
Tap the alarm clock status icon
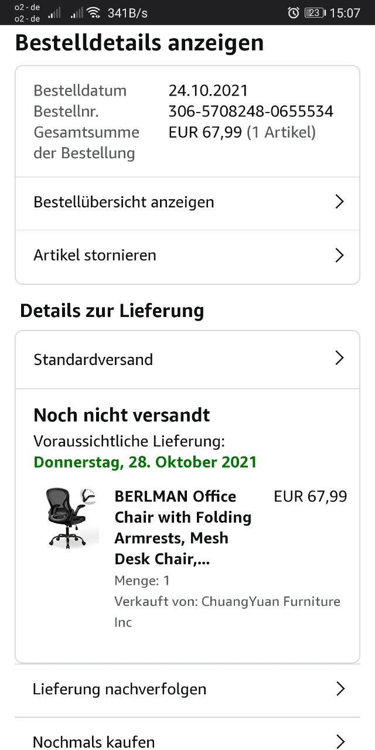click(x=294, y=13)
